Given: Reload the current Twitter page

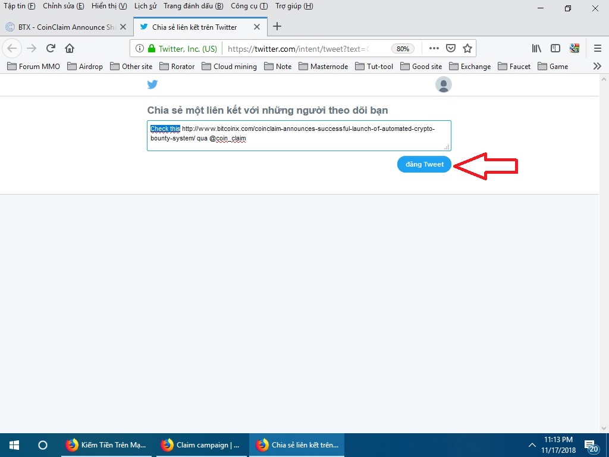Looking at the screenshot, I should tap(51, 48).
